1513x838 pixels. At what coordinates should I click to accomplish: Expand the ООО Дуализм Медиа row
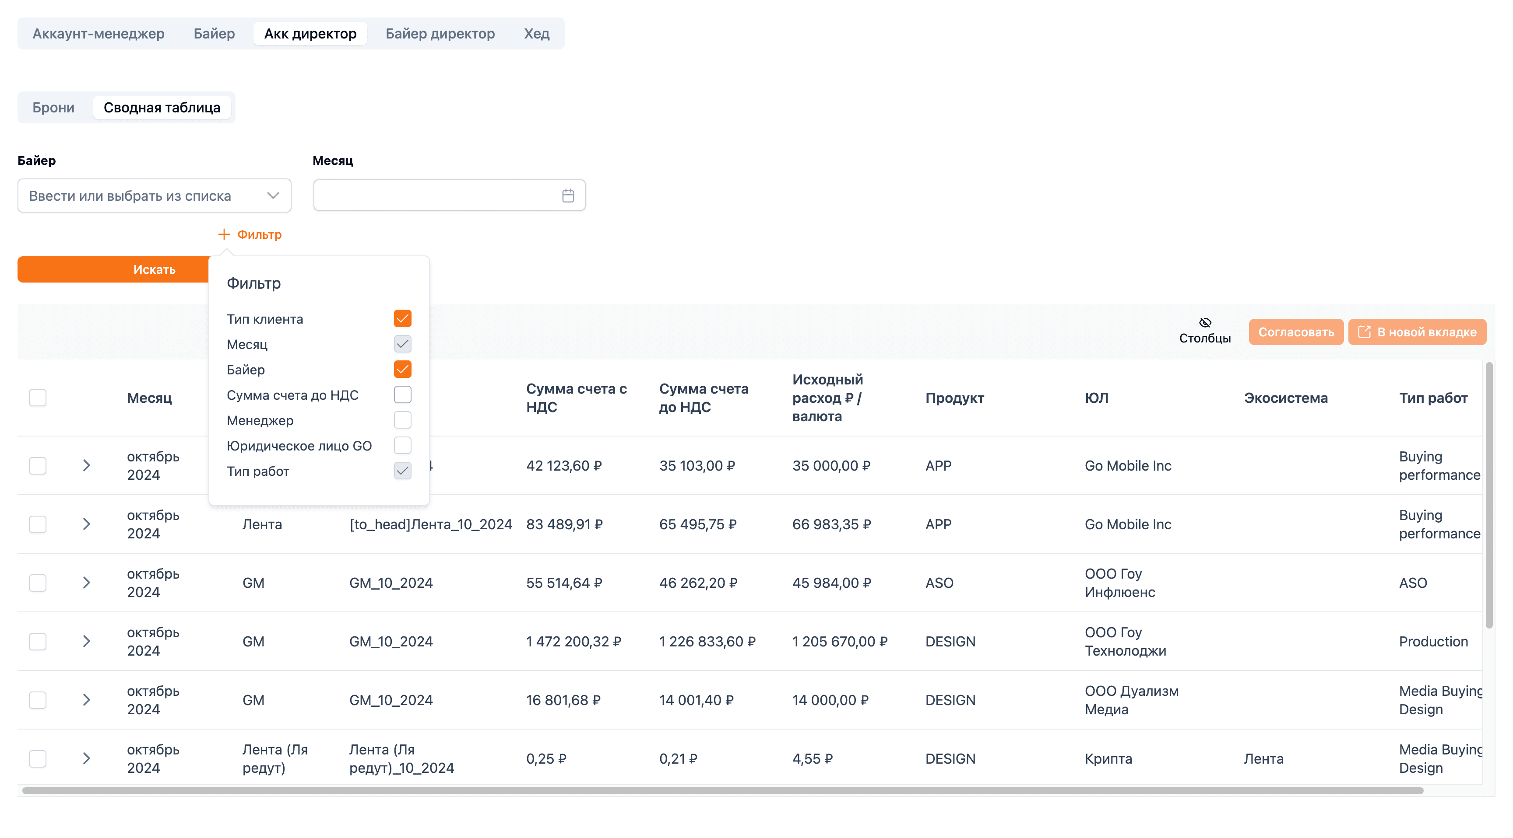tap(86, 700)
